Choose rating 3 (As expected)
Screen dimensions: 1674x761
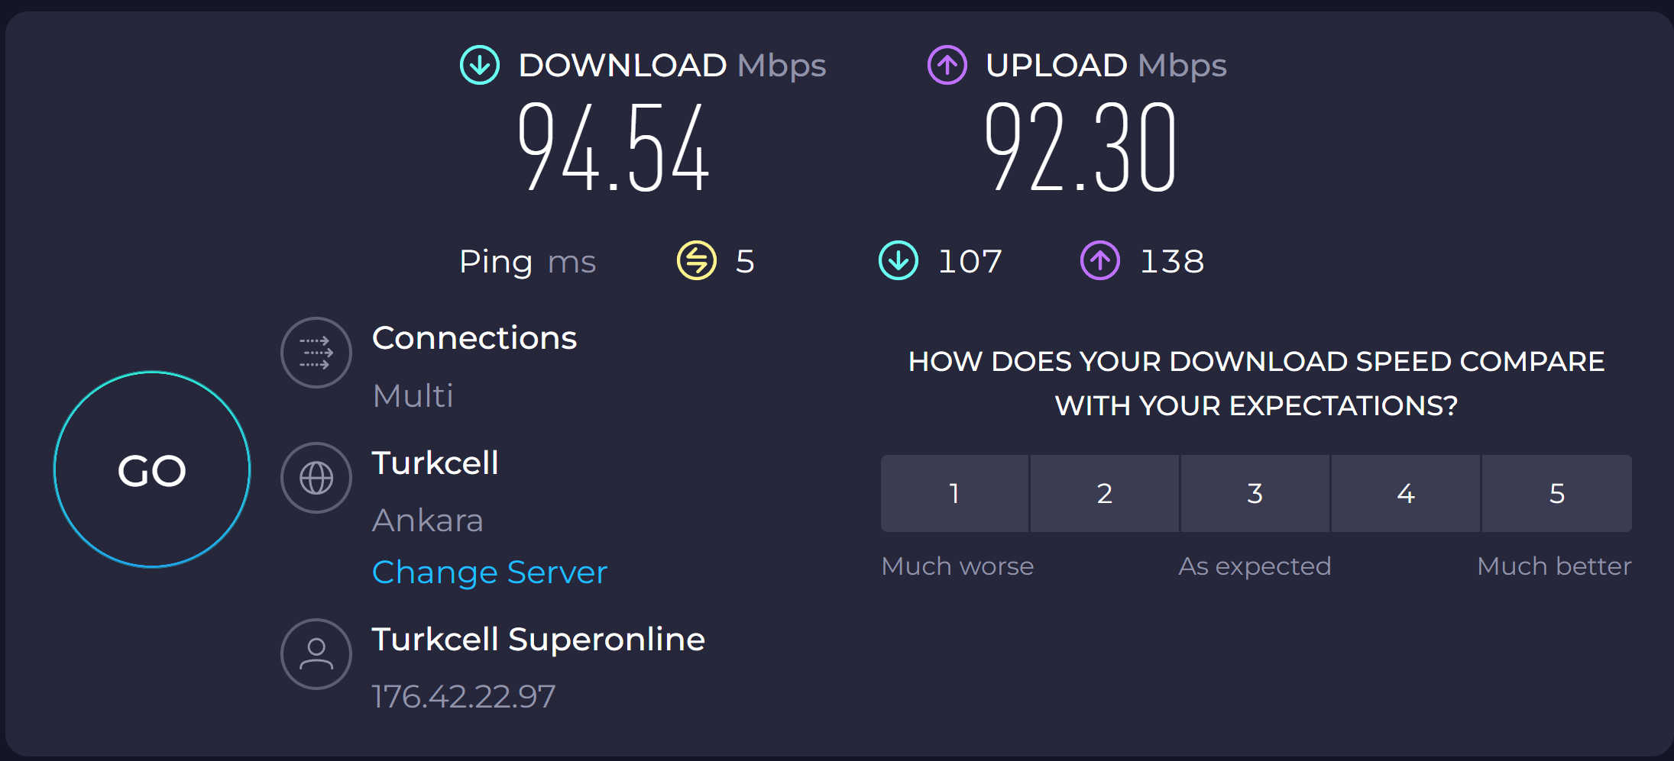(1255, 494)
